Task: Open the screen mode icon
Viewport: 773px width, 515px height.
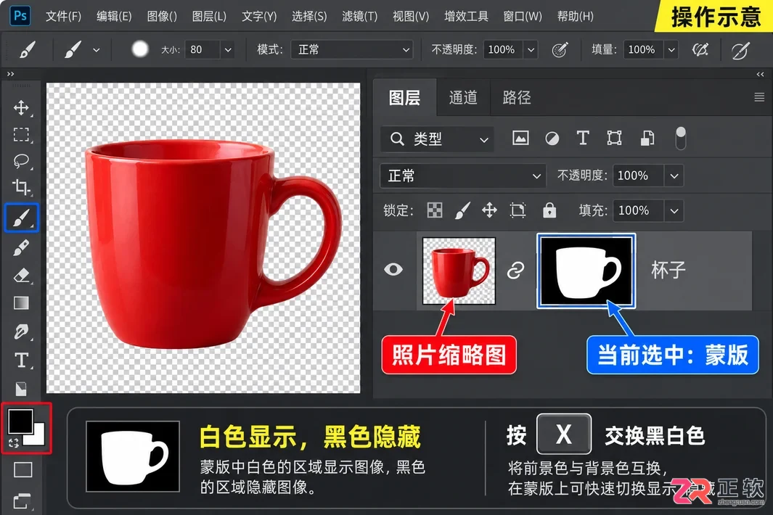Action: pos(23,501)
